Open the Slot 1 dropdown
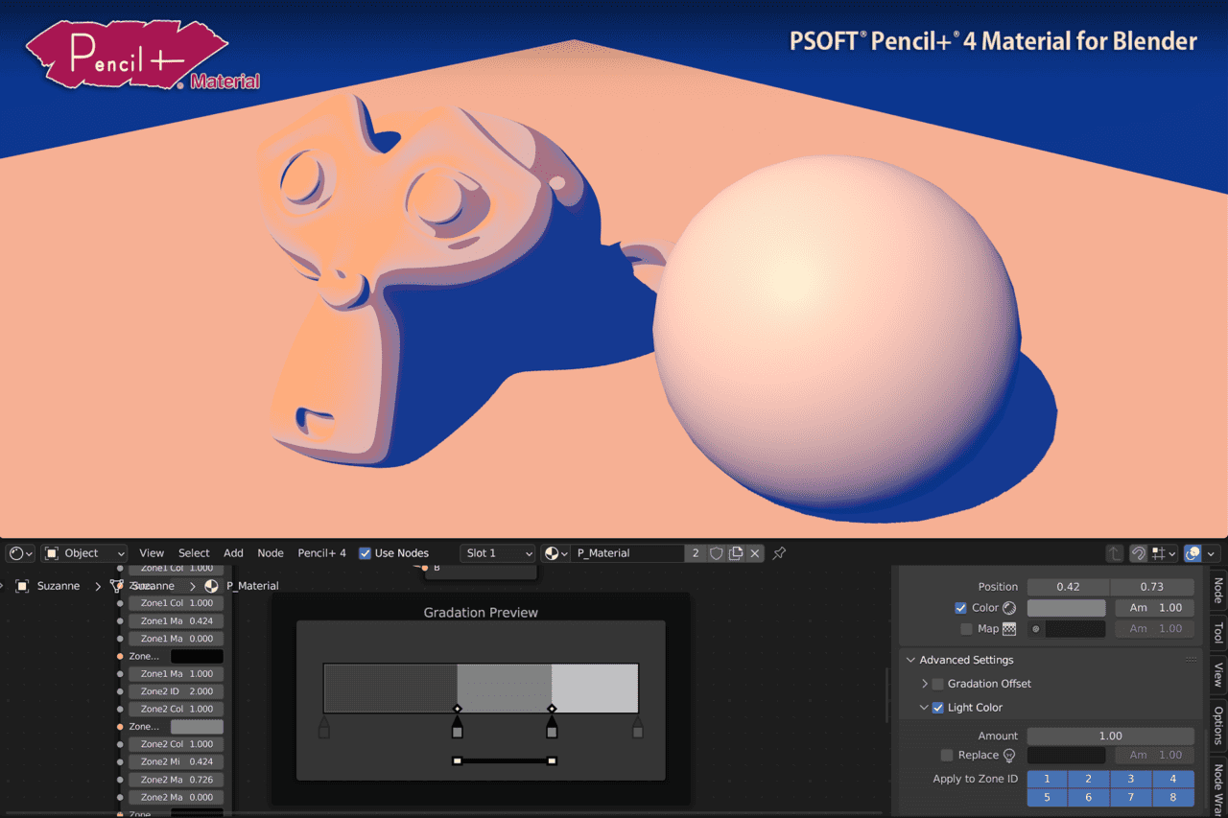The width and height of the screenshot is (1228, 818). pos(497,553)
